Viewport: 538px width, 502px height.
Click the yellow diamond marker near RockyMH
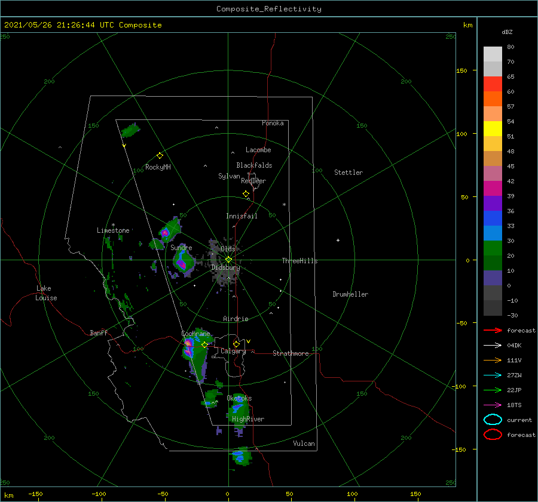tap(160, 156)
